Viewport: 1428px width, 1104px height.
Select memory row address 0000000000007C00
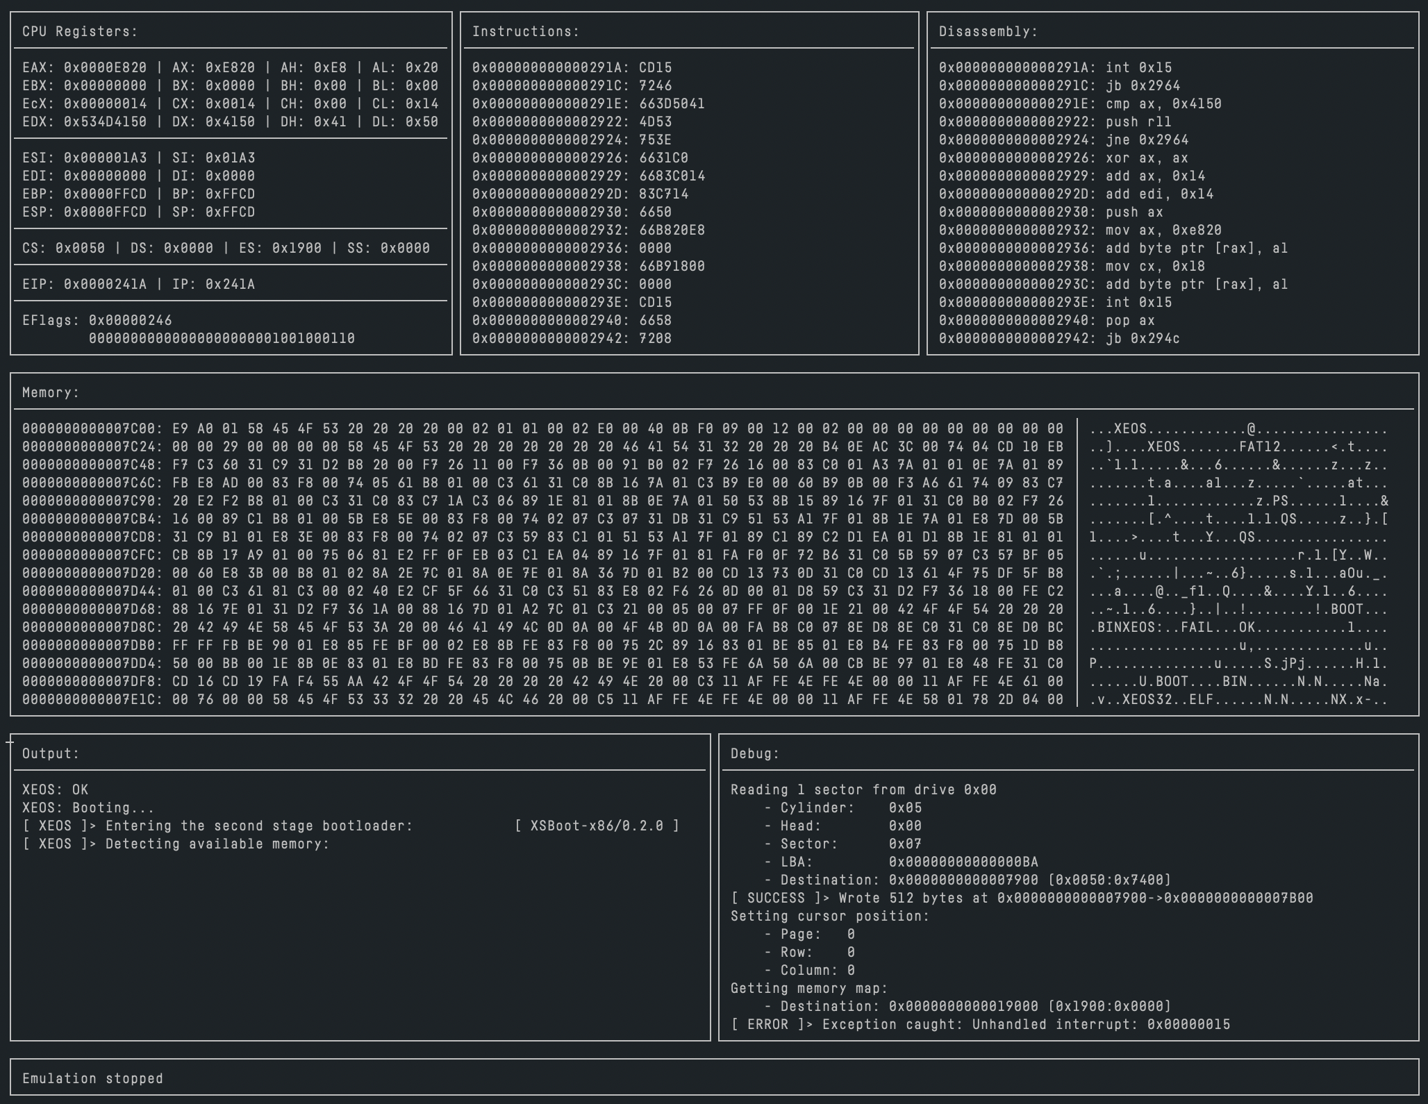(93, 429)
